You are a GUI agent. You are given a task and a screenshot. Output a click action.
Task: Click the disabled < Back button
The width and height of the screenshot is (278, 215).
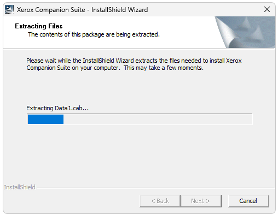point(160,201)
